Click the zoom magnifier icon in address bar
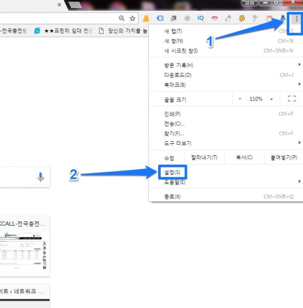The image size is (303, 308). click(122, 18)
